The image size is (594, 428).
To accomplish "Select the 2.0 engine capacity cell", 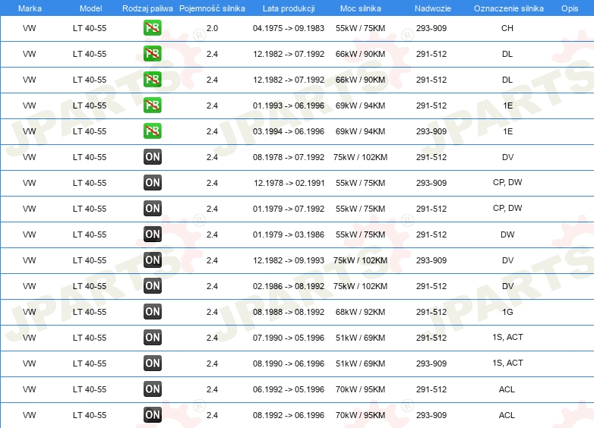I will click(x=212, y=28).
